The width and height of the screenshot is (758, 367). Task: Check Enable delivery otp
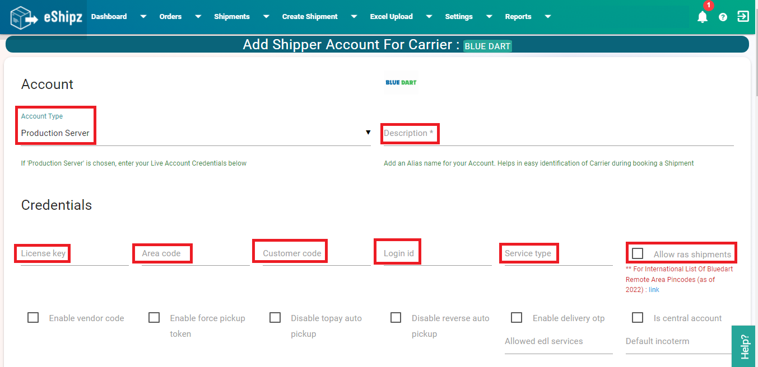point(517,317)
